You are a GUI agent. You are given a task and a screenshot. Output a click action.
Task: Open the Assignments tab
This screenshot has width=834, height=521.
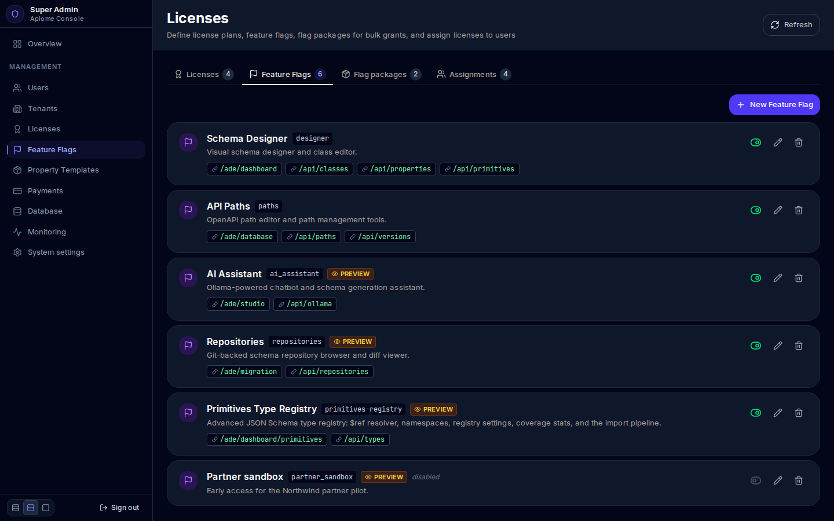(474, 74)
